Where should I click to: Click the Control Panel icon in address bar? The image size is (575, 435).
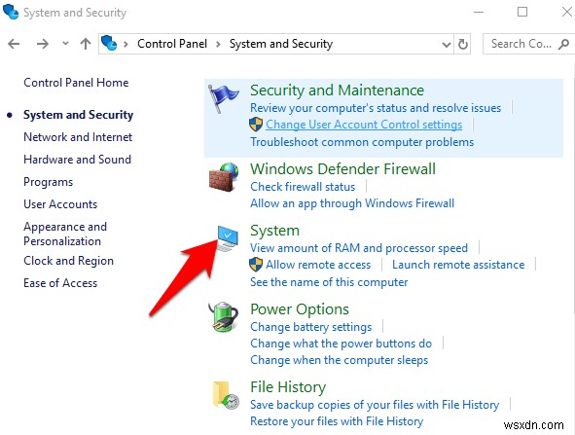(109, 43)
